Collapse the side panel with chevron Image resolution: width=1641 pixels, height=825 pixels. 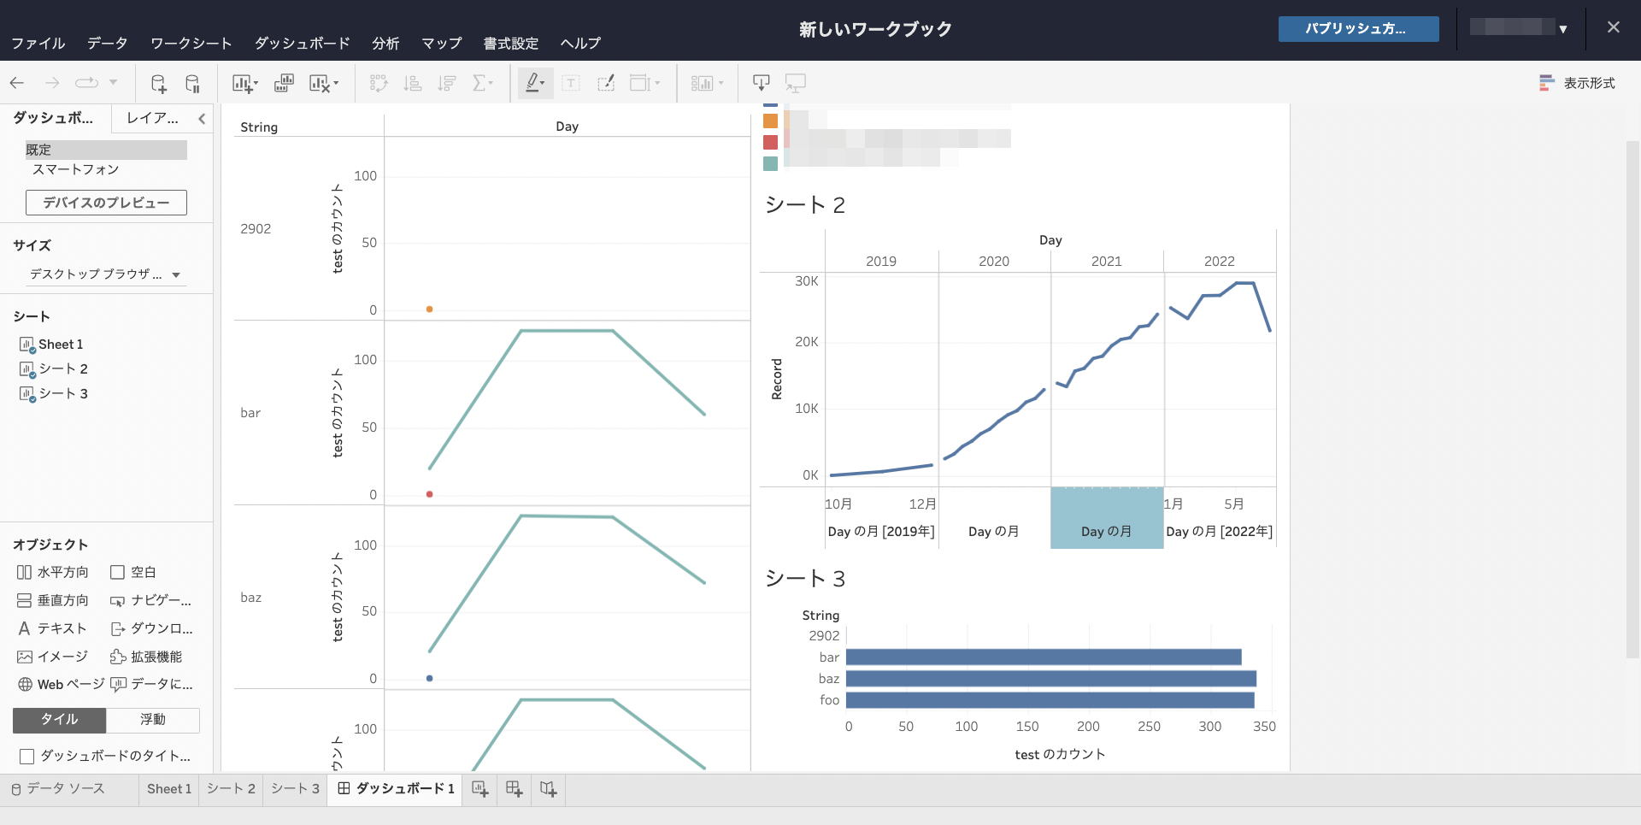coord(202,119)
